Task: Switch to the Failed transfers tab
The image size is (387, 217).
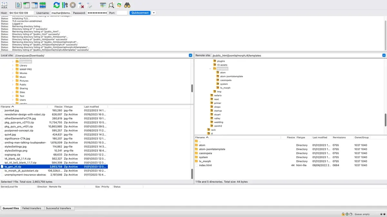Action: 32,208
